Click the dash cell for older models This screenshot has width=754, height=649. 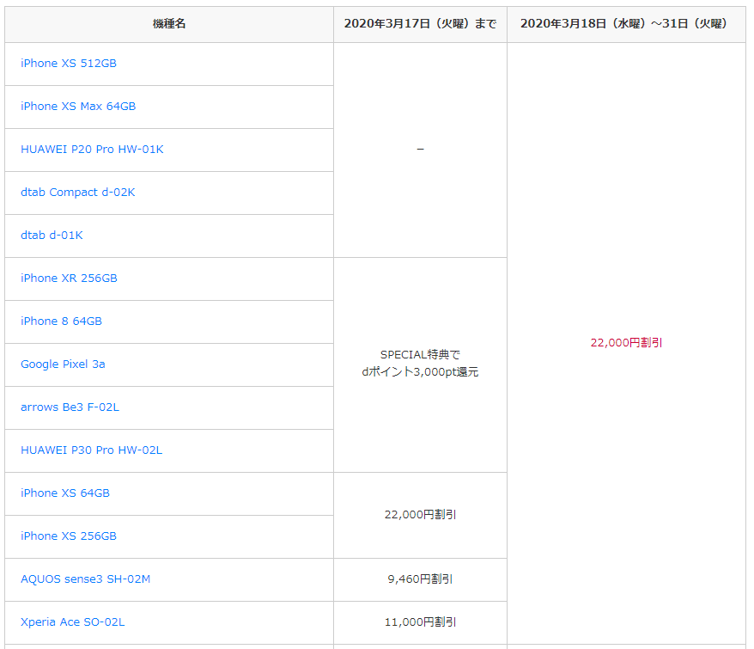click(420, 150)
